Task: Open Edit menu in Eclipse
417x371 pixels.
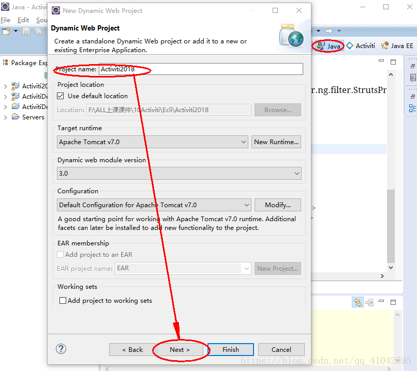Action: [x=23, y=20]
